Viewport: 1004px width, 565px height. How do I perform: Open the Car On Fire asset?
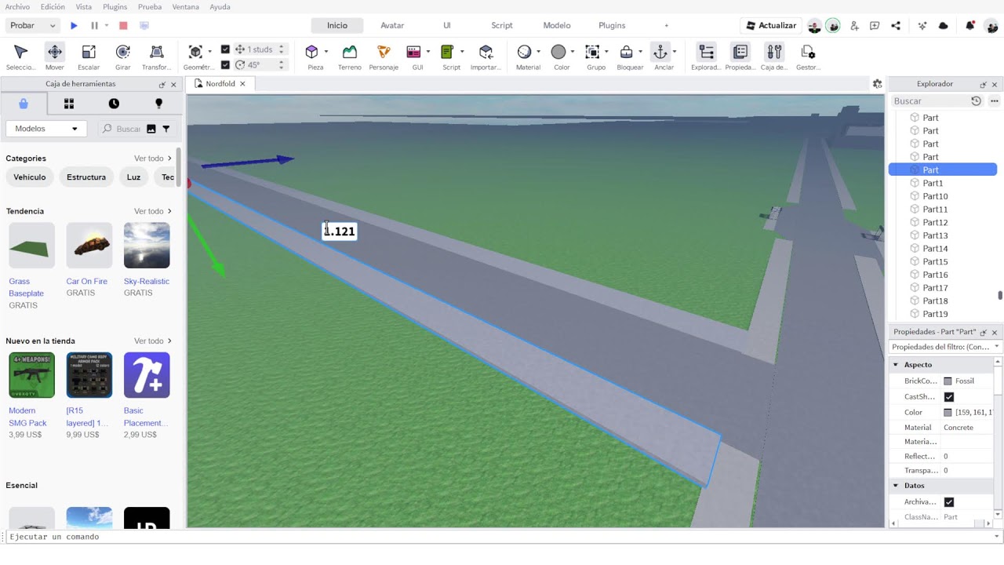(x=89, y=246)
